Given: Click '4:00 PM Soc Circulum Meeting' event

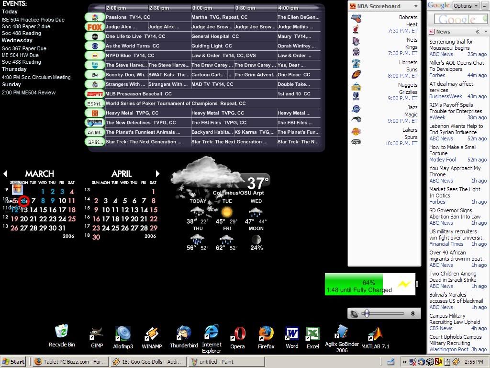Looking at the screenshot, I should pyautogui.click(x=36, y=77).
